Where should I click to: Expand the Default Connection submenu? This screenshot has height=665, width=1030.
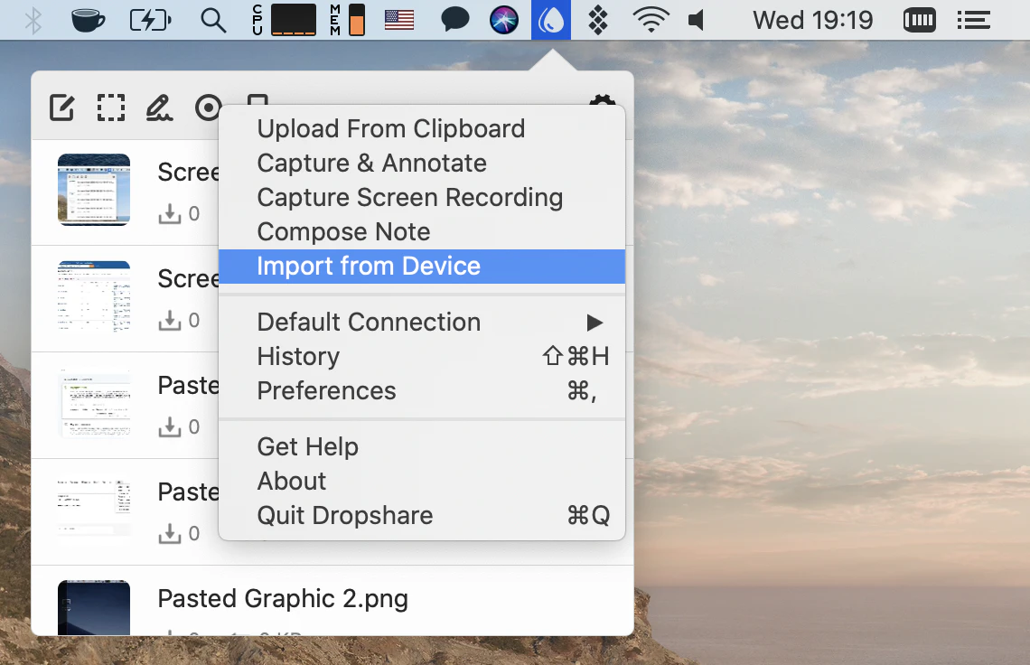point(422,322)
